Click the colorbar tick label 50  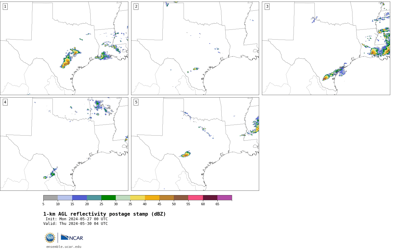[174, 204]
